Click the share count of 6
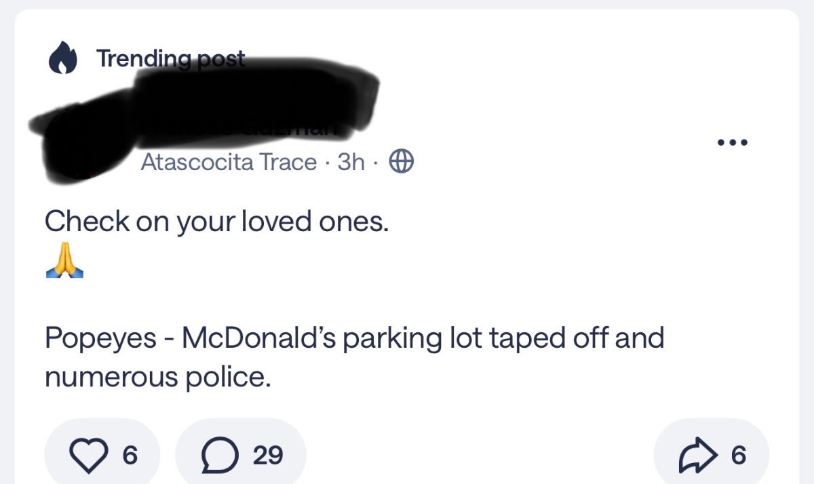 coord(739,456)
